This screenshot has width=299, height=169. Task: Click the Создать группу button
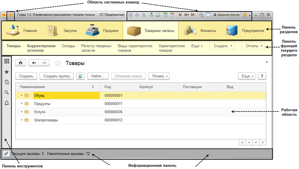pos(56,76)
